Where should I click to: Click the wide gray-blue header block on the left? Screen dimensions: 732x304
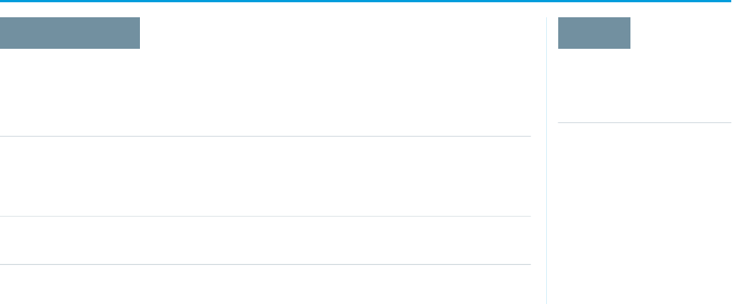tap(70, 33)
